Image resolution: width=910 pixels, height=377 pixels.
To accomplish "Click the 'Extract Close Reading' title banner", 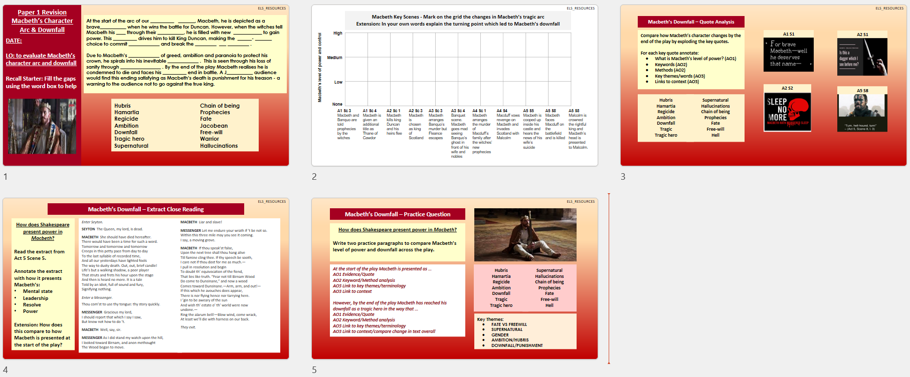I will (145, 209).
